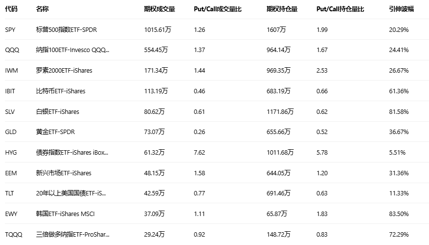Select the TQQQ ticker code

14,235
